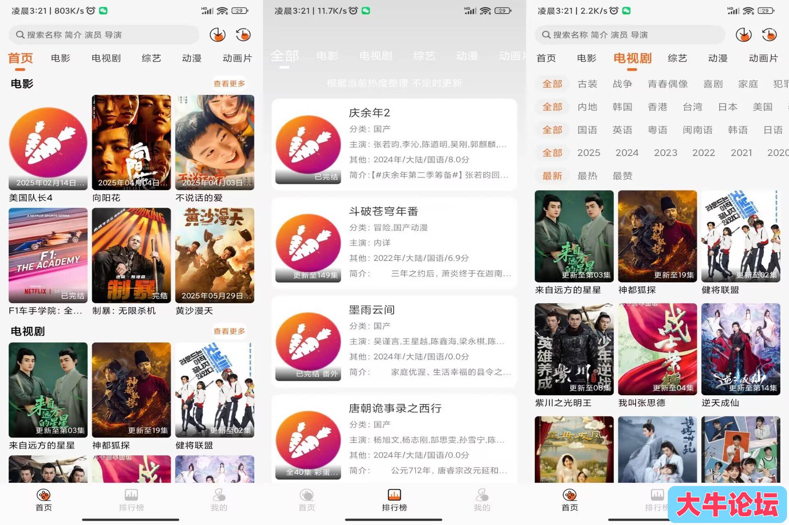
Task: Filter region by 韩国
Action: [x=622, y=107]
